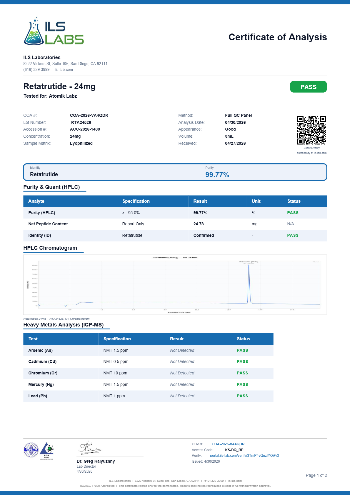Click the 'Retatrutide - 24mg' heading
Image resolution: width=350 pixels, height=495 pixels.
pos(59,86)
